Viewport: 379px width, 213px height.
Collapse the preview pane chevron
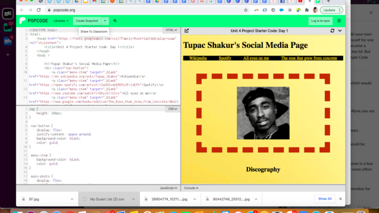pyautogui.click(x=340, y=31)
